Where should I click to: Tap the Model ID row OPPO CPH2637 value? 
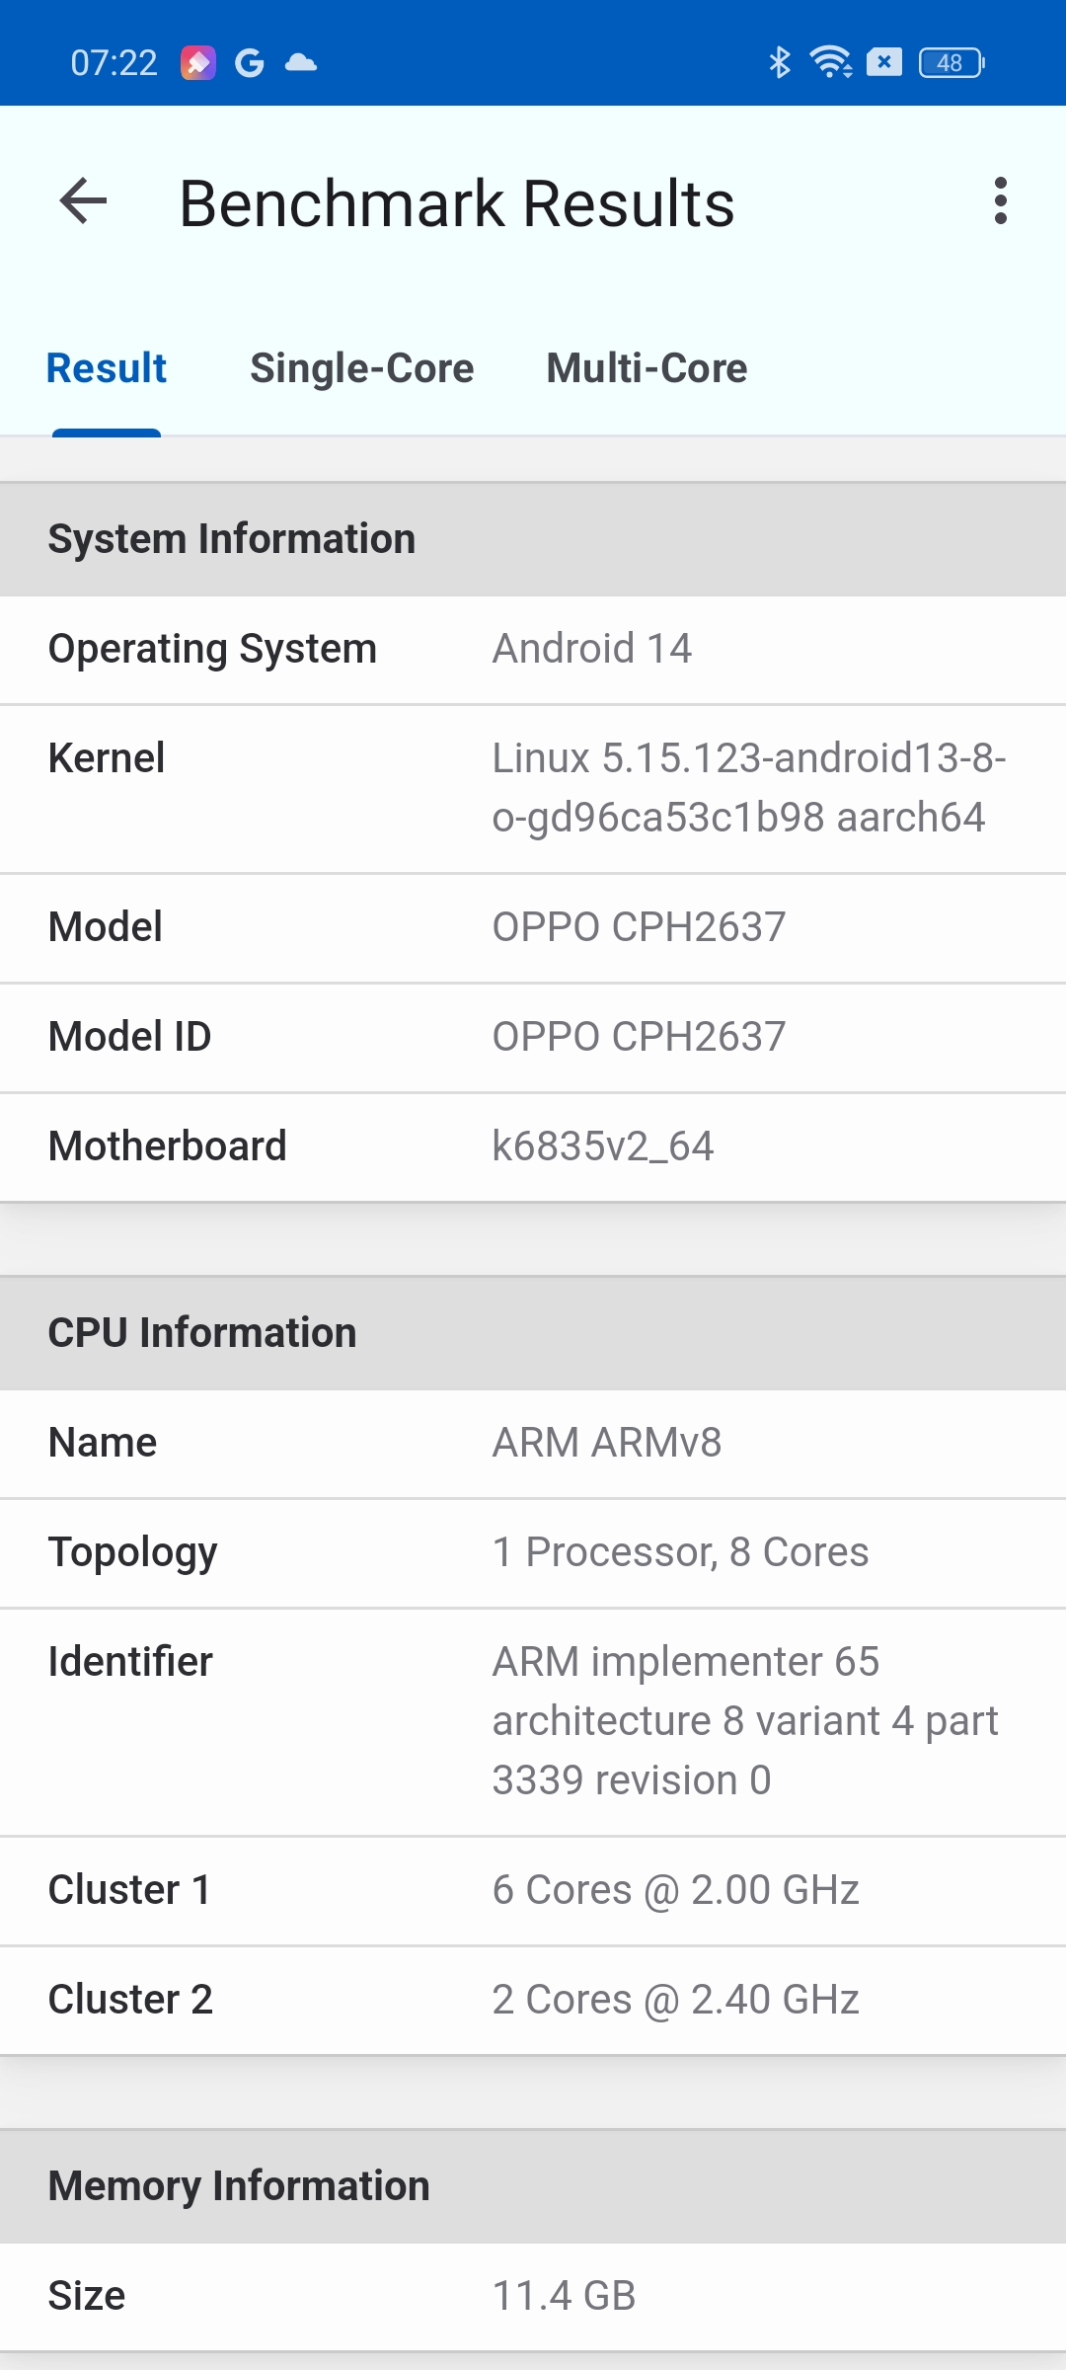[639, 1037]
